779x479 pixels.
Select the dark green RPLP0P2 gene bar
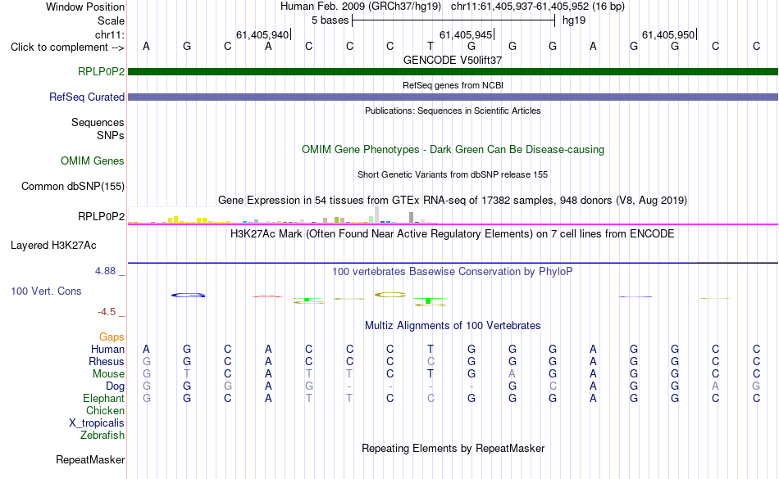pos(453,71)
